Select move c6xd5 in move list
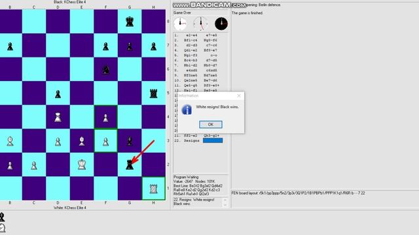Image resolution: width=419 pixels, height=235 pixels. click(x=211, y=70)
